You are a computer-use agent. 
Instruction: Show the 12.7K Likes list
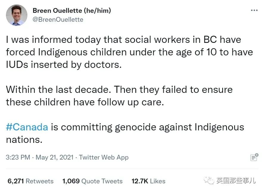[148, 181]
